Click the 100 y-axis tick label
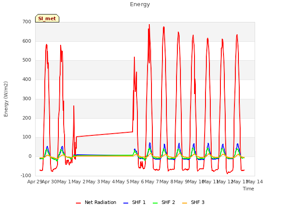 coord(27,137)
